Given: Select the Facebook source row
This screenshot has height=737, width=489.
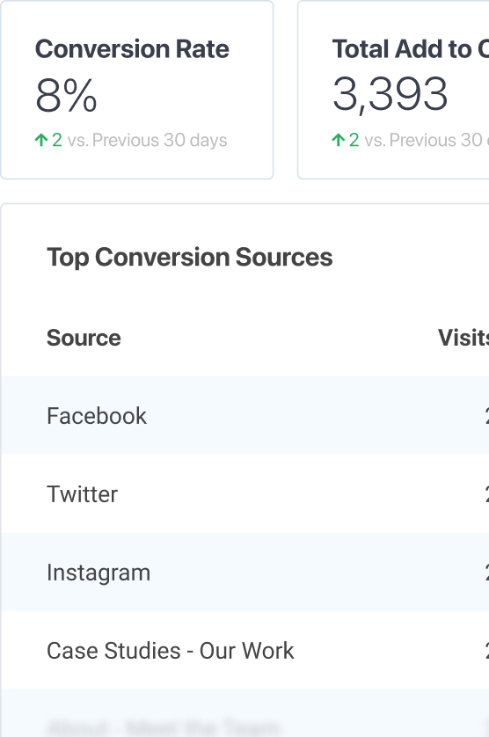Looking at the screenshot, I should click(x=244, y=415).
